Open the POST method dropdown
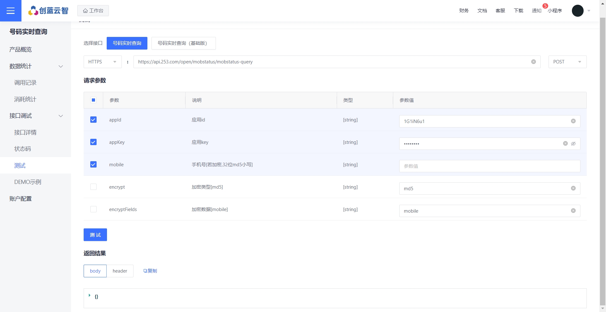Image resolution: width=606 pixels, height=312 pixels. pos(567,62)
